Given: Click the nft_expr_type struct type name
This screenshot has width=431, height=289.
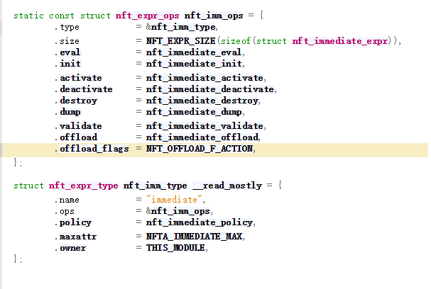Looking at the screenshot, I should tap(83, 186).
